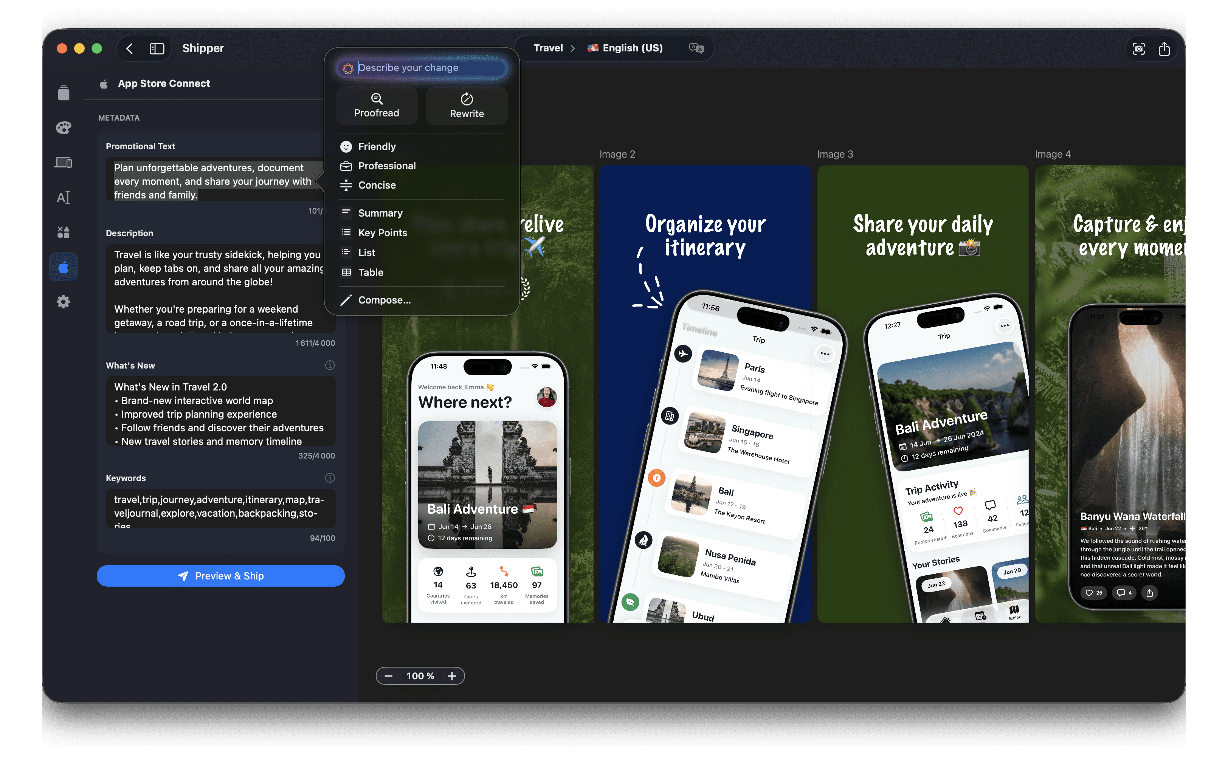This screenshot has height=759, width=1228.
Task: Click the 325/4 000 character count
Action: click(x=316, y=455)
